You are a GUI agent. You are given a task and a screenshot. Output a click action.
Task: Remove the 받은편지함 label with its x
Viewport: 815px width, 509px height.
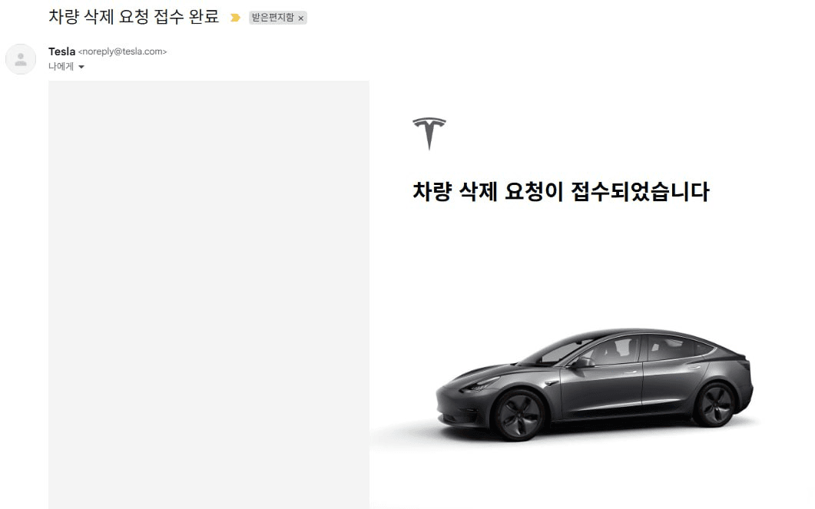(x=300, y=18)
